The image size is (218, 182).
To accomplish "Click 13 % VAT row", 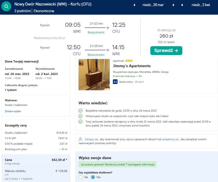I will coord(36,138).
